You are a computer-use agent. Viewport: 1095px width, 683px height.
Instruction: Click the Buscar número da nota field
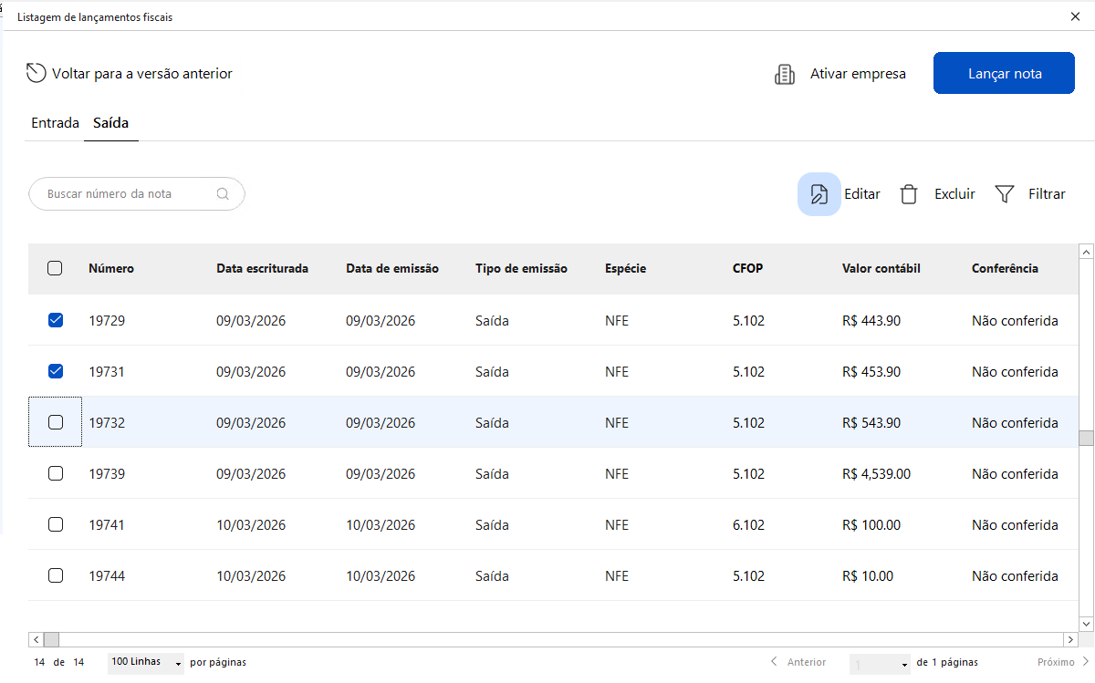coord(137,193)
